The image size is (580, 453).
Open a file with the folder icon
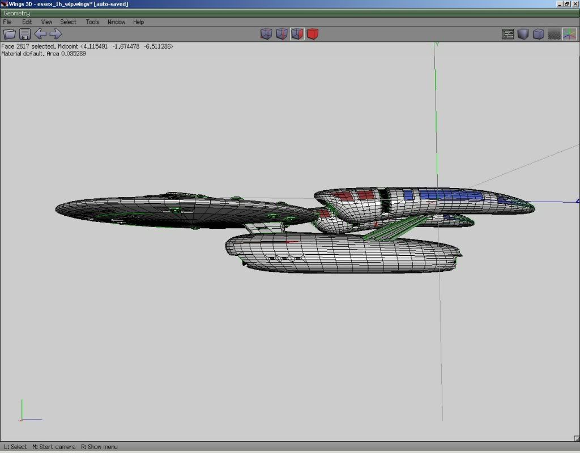click(x=9, y=34)
